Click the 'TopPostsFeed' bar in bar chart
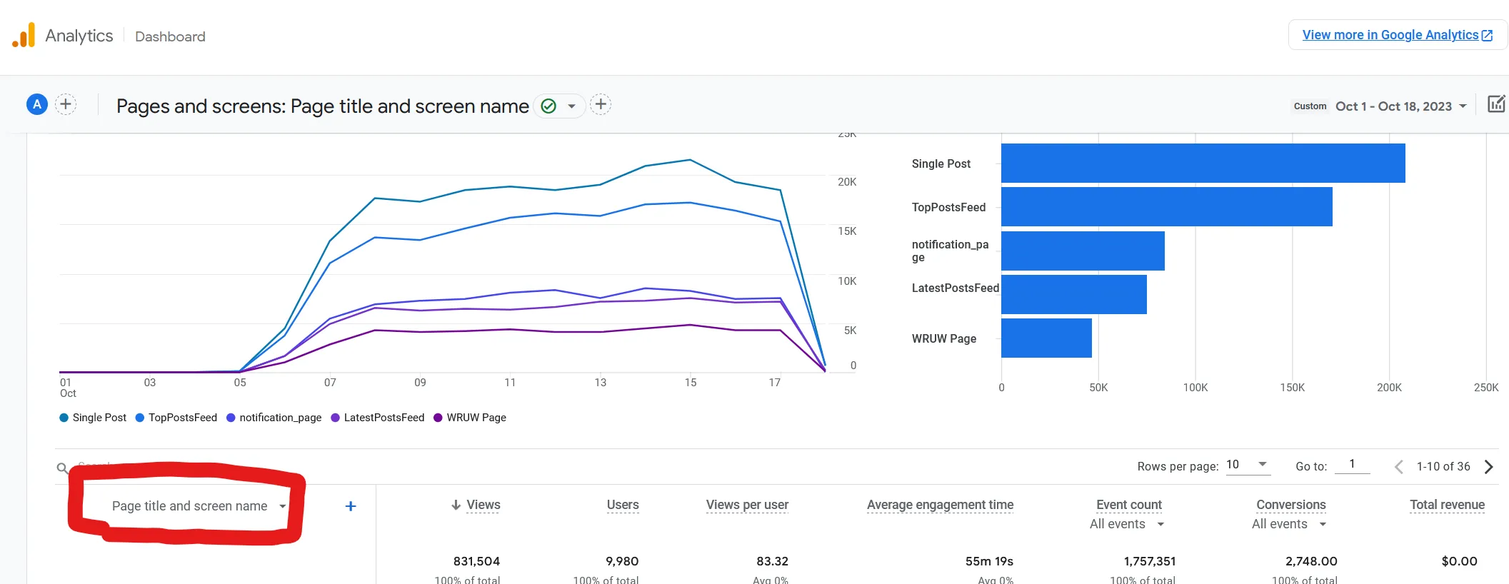Screen dimensions: 1509x584 (1167, 206)
